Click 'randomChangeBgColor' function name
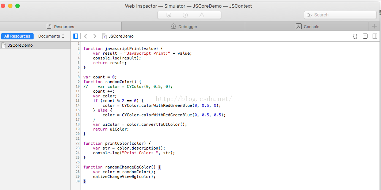The height and width of the screenshot is (190, 381). point(128,167)
